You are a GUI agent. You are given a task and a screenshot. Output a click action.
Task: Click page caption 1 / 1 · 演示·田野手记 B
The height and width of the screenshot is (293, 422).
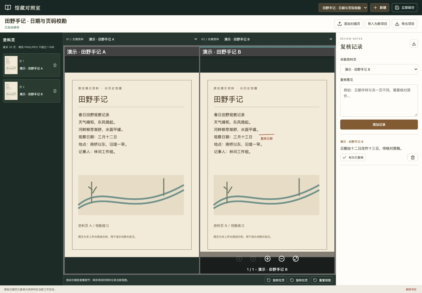pyautogui.click(x=267, y=269)
